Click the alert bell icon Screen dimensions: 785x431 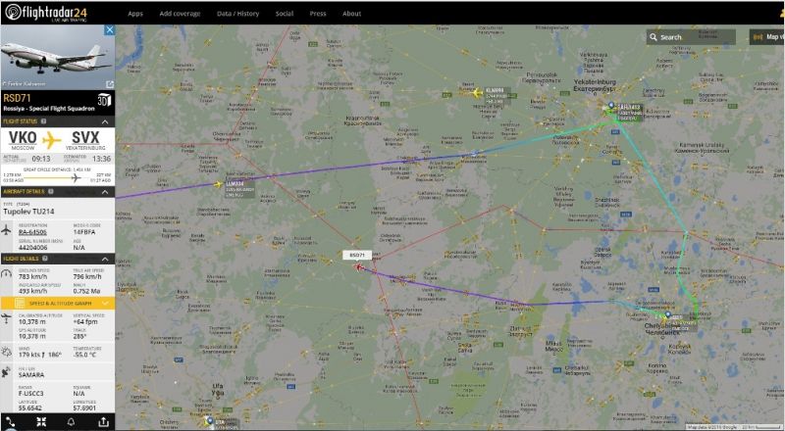(71, 422)
